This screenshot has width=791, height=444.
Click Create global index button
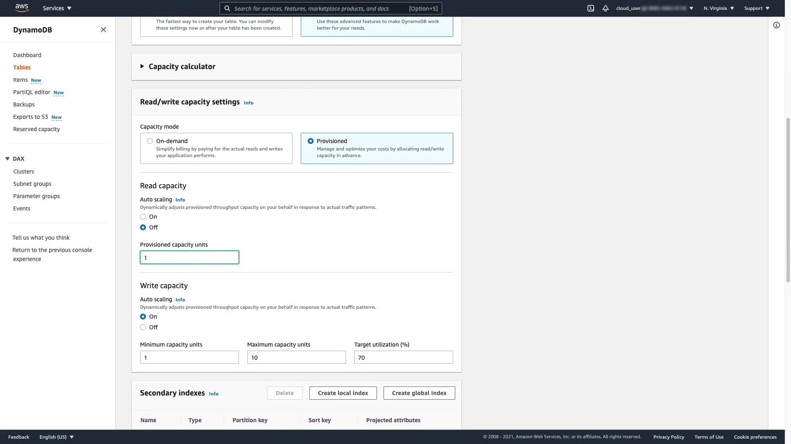[x=419, y=393]
